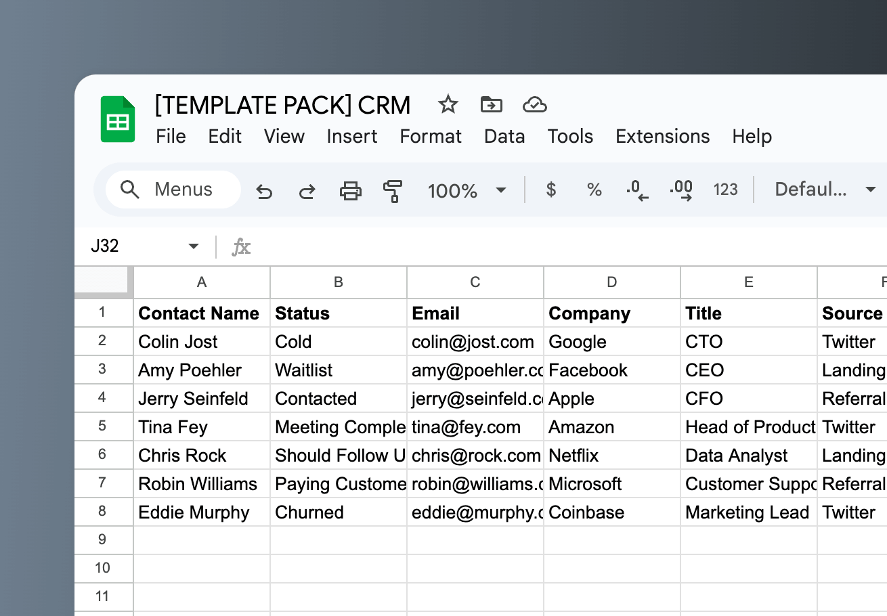Click the Google Sheets home icon

point(118,119)
